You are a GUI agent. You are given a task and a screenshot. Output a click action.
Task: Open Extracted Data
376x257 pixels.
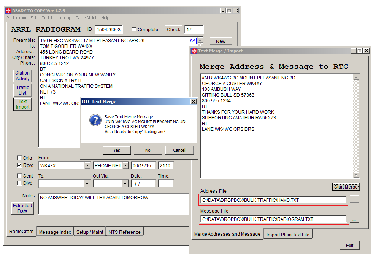(22, 208)
